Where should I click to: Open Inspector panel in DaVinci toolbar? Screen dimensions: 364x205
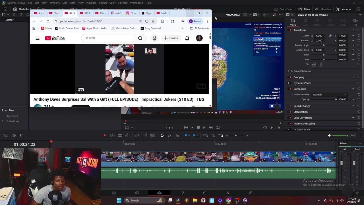coord(344,9)
